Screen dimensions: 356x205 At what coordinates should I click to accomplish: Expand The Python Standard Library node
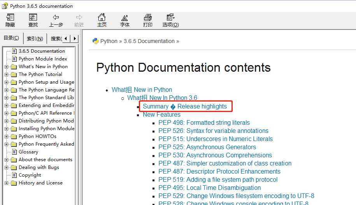pyautogui.click(x=6, y=98)
